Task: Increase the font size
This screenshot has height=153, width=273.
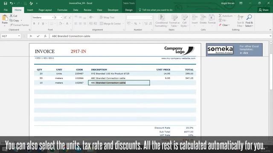Action: tap(65, 17)
